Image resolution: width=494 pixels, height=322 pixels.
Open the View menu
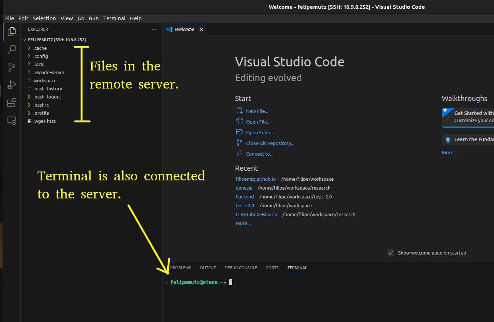(x=67, y=18)
